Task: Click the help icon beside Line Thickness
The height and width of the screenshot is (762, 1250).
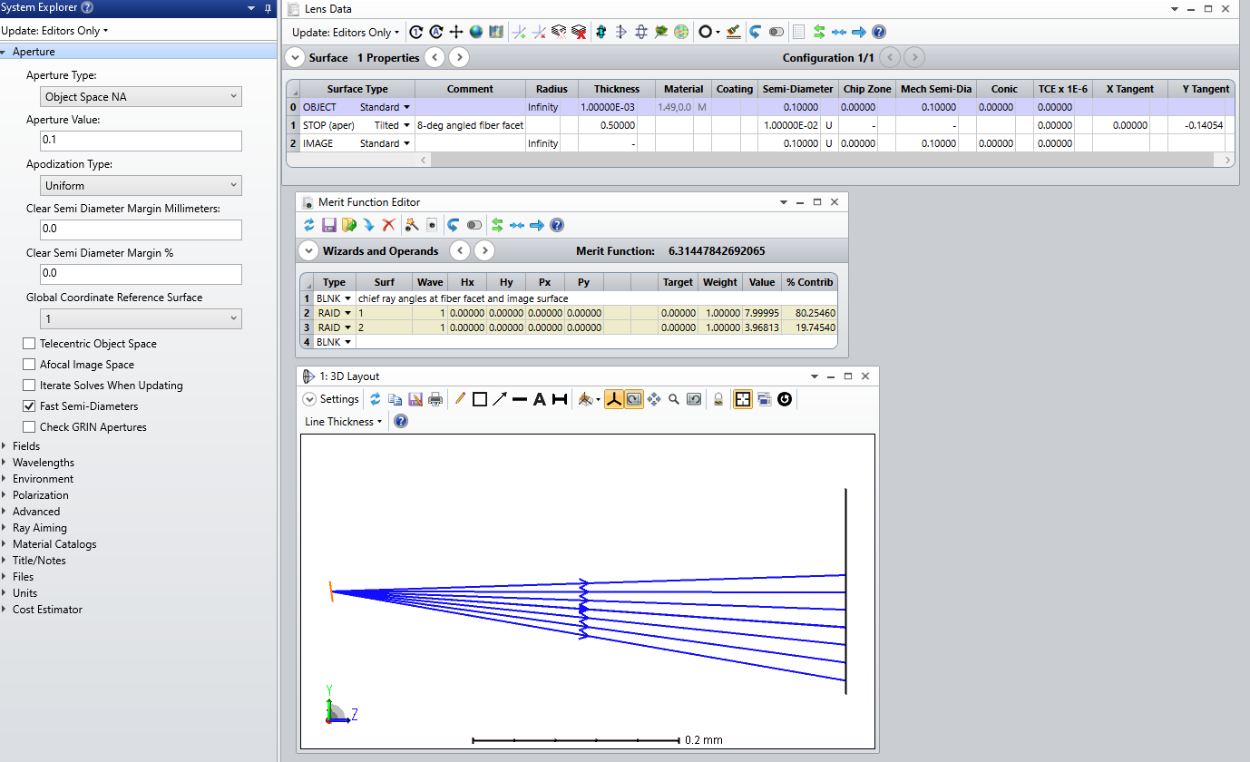Action: click(x=401, y=422)
